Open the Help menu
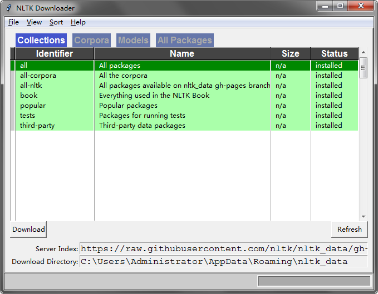The width and height of the screenshot is (378, 294). [78, 22]
